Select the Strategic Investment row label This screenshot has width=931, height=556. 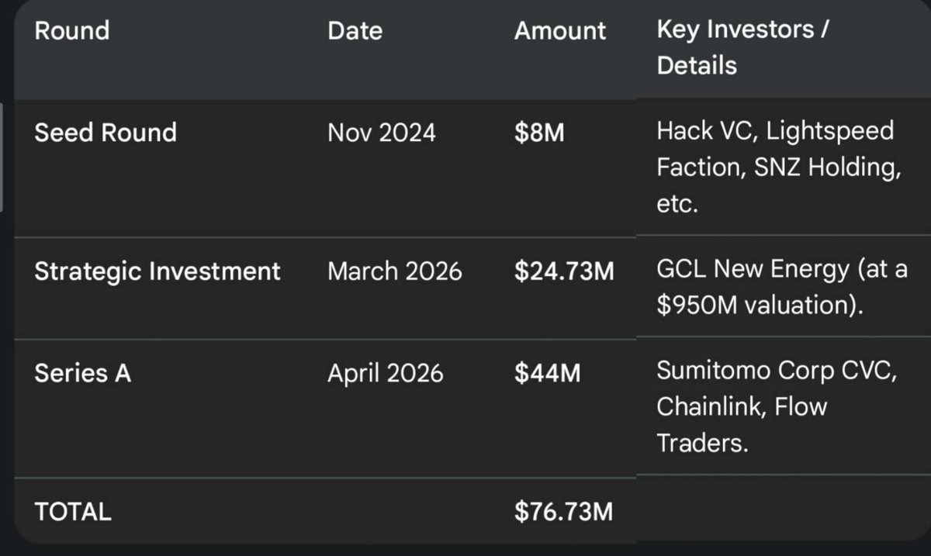click(x=157, y=271)
